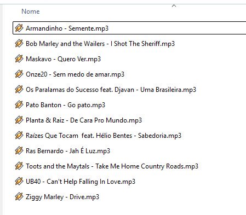Click the sort direction arrow above the list
This screenshot has width=246, height=215.
coord(174,6)
